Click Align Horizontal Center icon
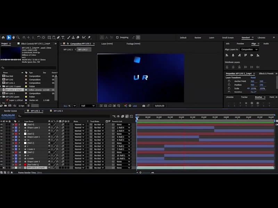278x208 pixels. 233,55
